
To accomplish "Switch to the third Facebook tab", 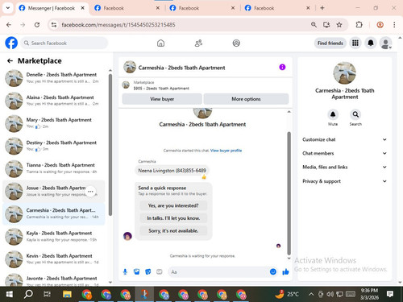I will 201,8.
